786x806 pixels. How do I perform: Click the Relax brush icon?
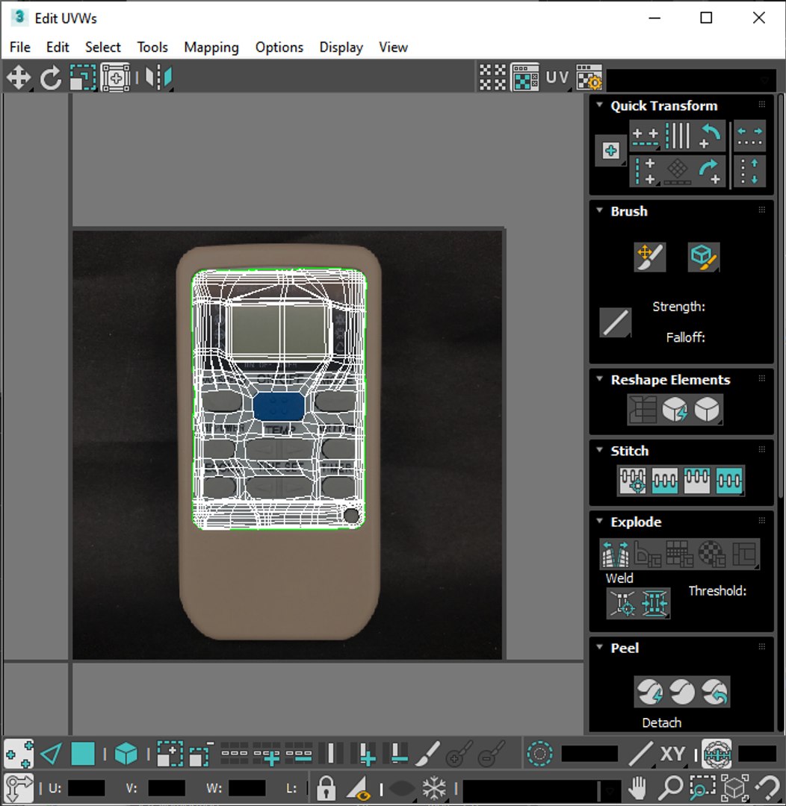703,257
